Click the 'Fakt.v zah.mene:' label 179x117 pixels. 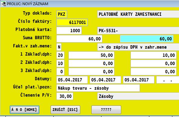[32, 46]
